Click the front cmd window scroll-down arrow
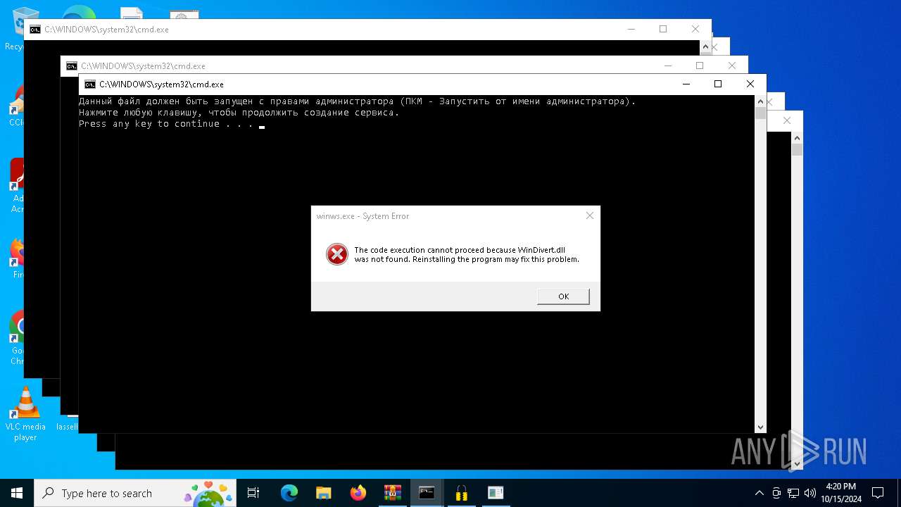 pos(760,427)
